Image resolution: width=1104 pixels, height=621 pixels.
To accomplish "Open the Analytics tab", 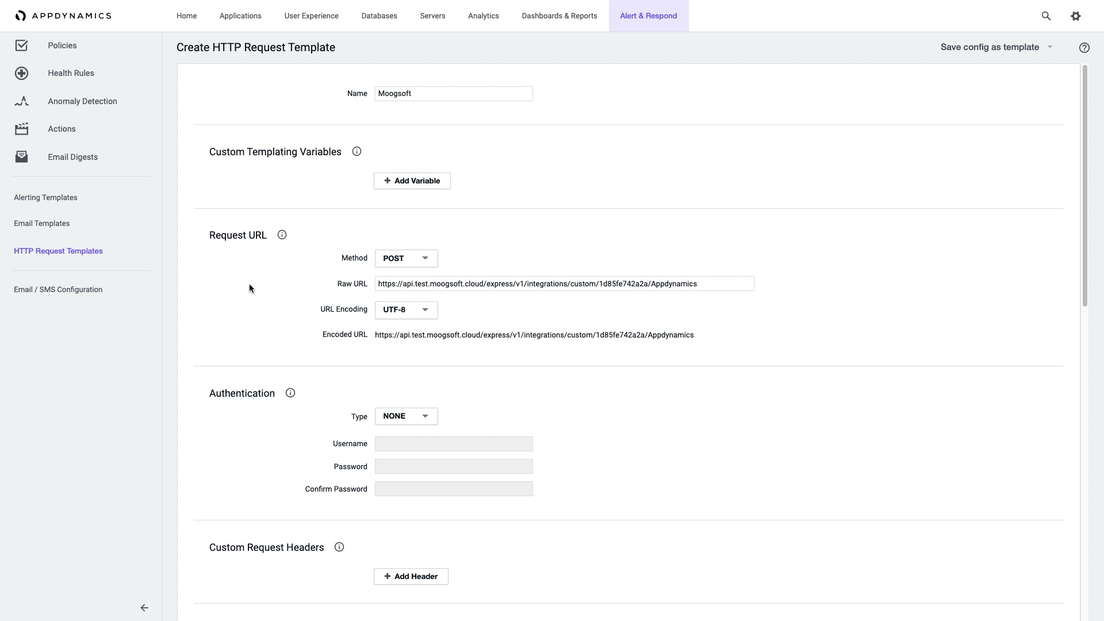I will click(x=483, y=16).
